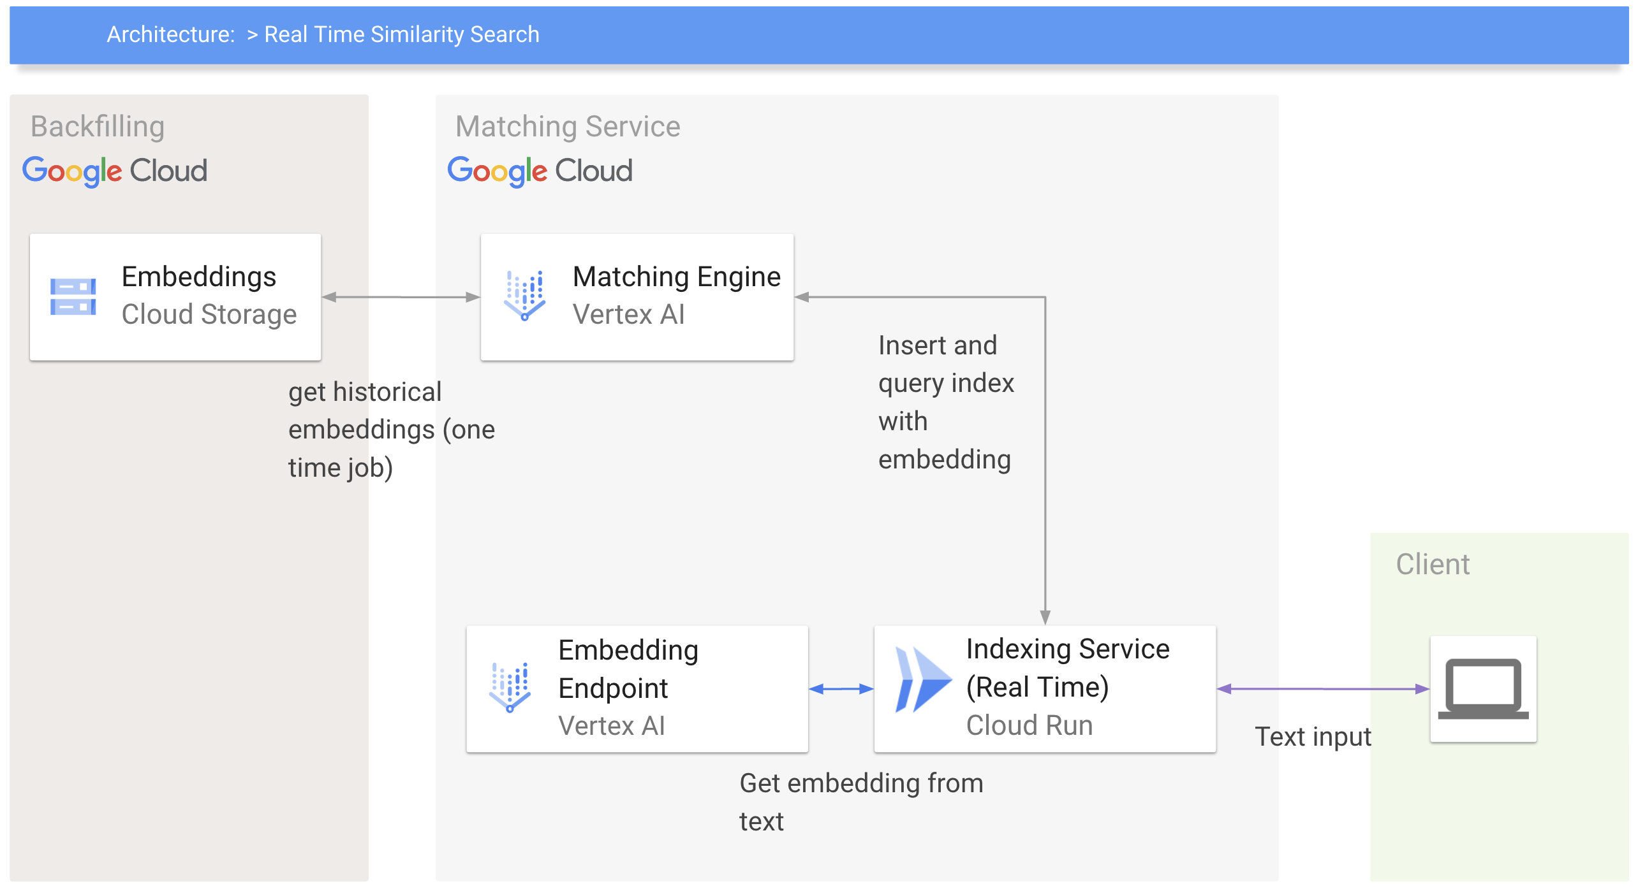The height and width of the screenshot is (891, 1638).
Task: Click the 'Text input' arrow label
Action: [x=1313, y=736]
